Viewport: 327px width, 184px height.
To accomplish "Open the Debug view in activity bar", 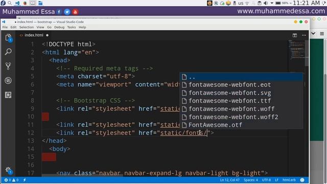I will (x=8, y=81).
